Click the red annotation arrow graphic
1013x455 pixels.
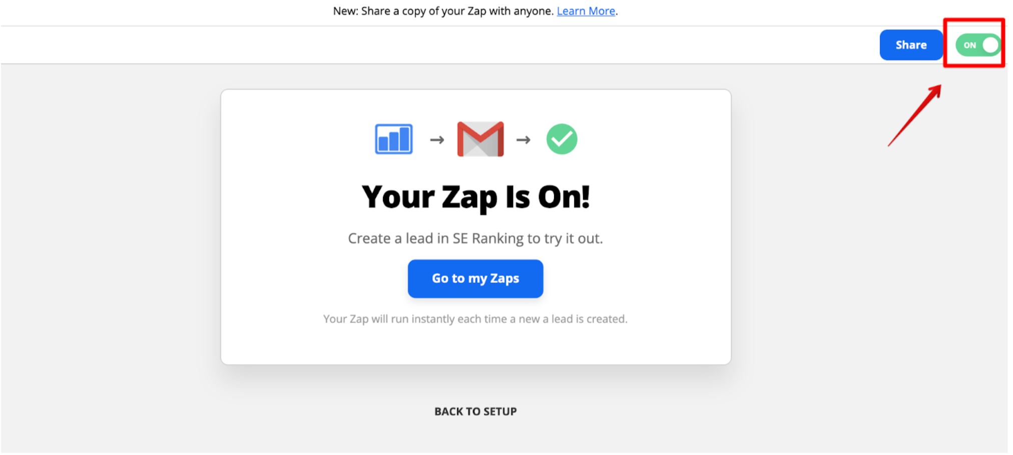[x=915, y=115]
